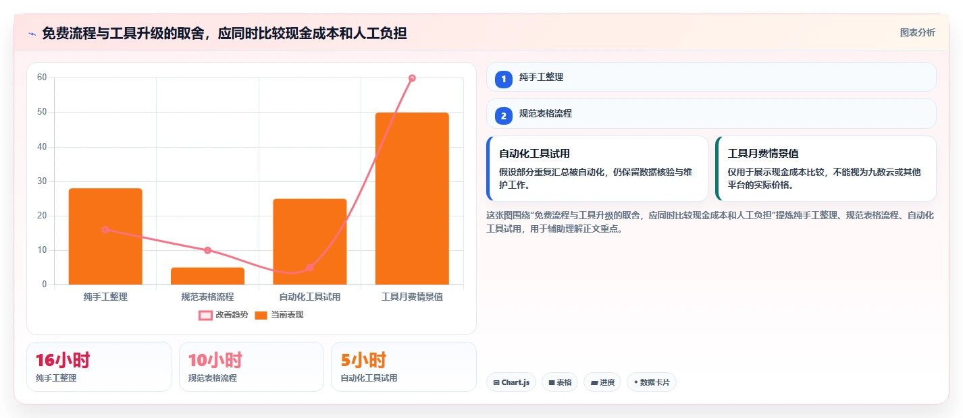
Task: Open list item 纯手工整理
Action: 711,77
